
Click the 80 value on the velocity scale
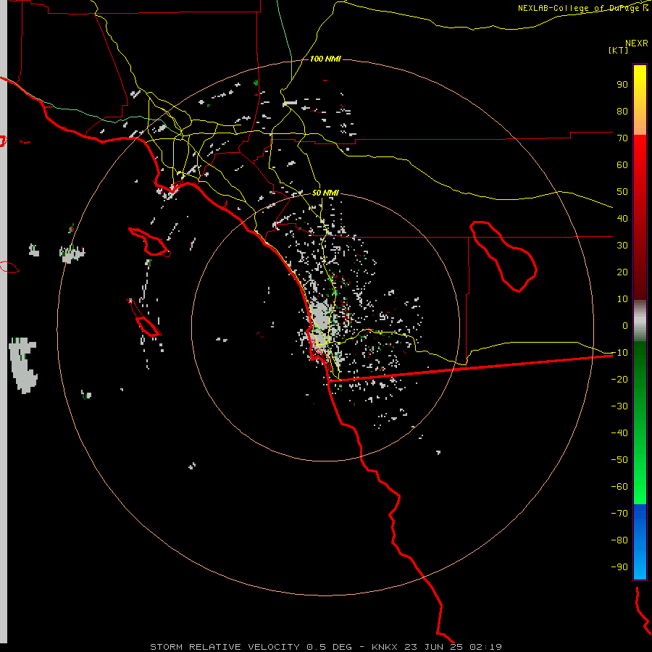pos(622,112)
